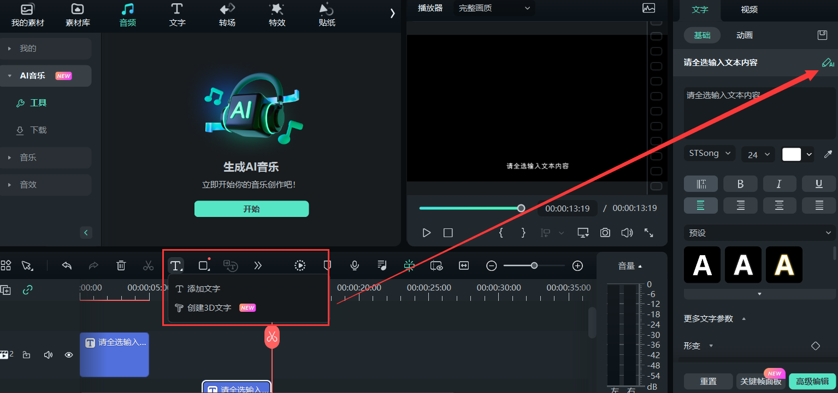Click the green marker icon in timeline toolbar

click(x=409, y=265)
